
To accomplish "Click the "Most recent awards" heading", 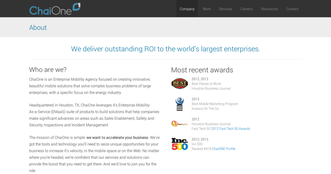I will coord(202,70).
